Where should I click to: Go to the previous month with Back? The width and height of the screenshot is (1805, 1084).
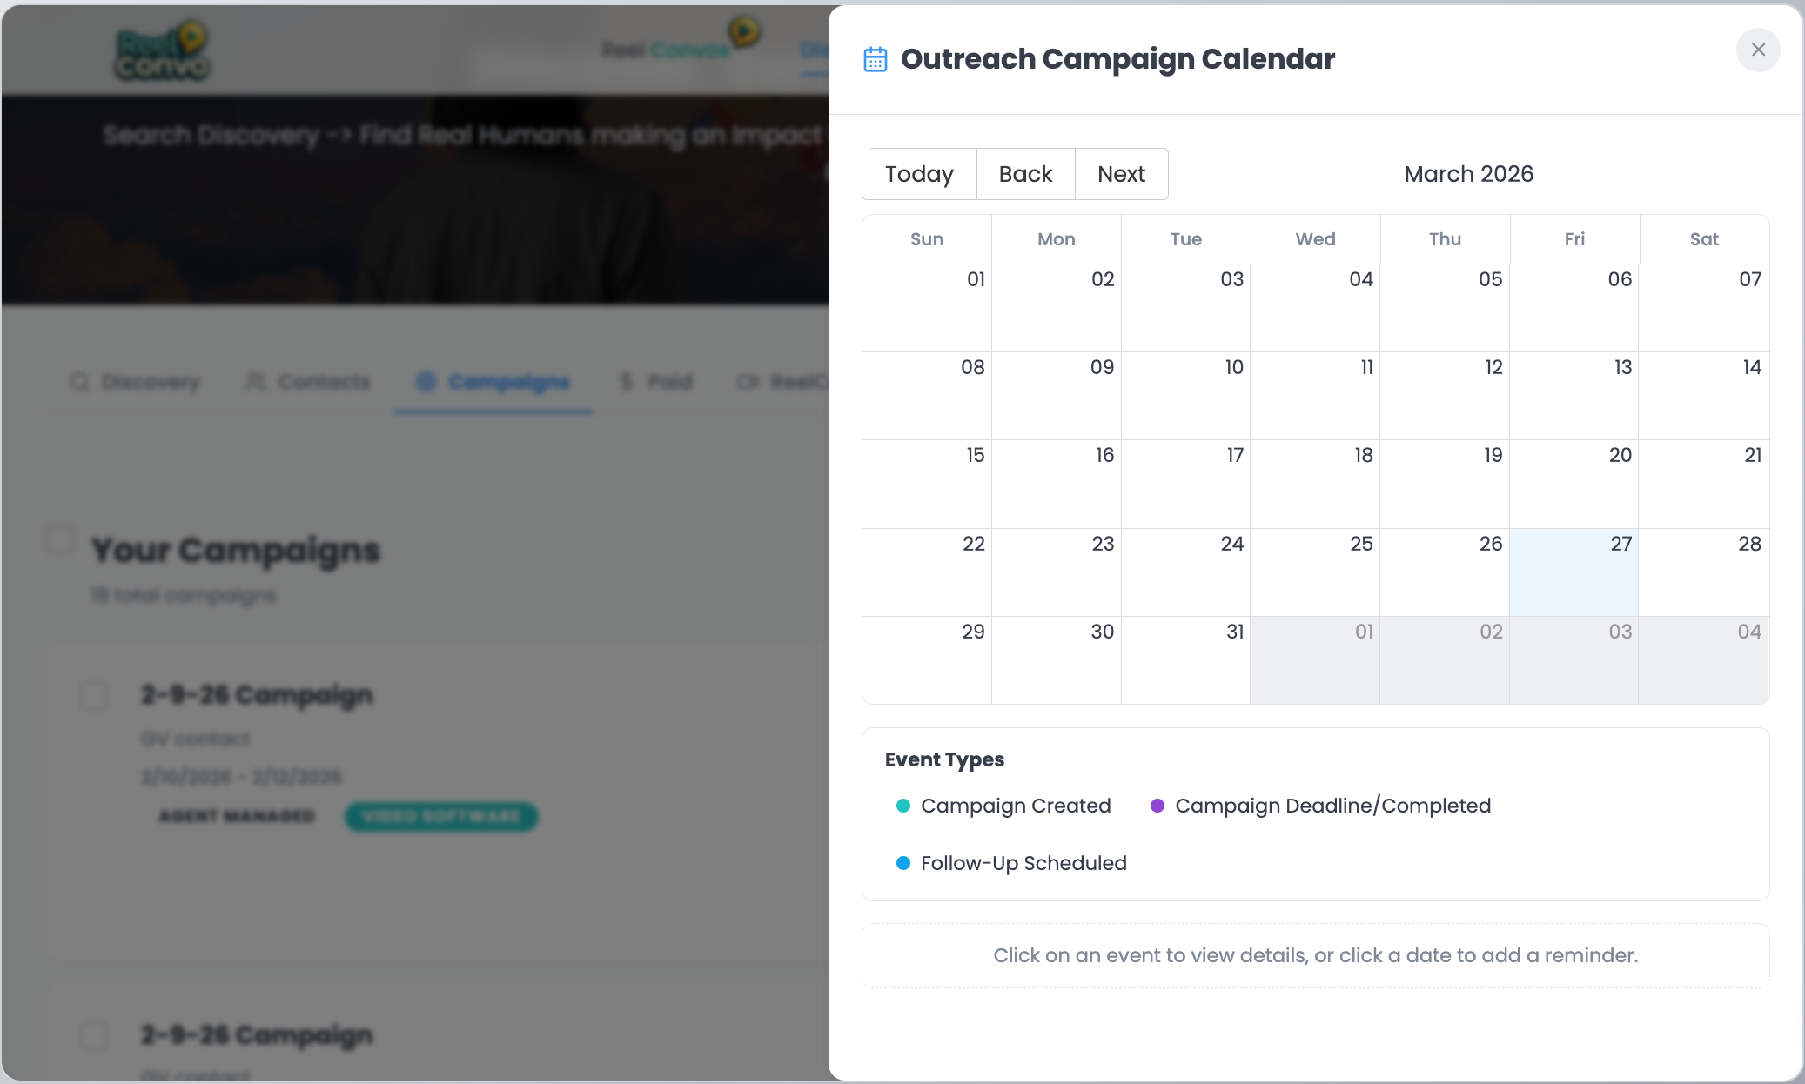pos(1025,174)
